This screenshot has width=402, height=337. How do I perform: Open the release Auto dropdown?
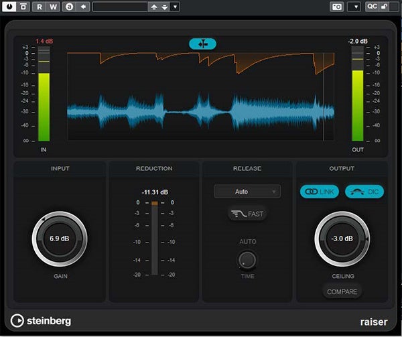pos(247,192)
